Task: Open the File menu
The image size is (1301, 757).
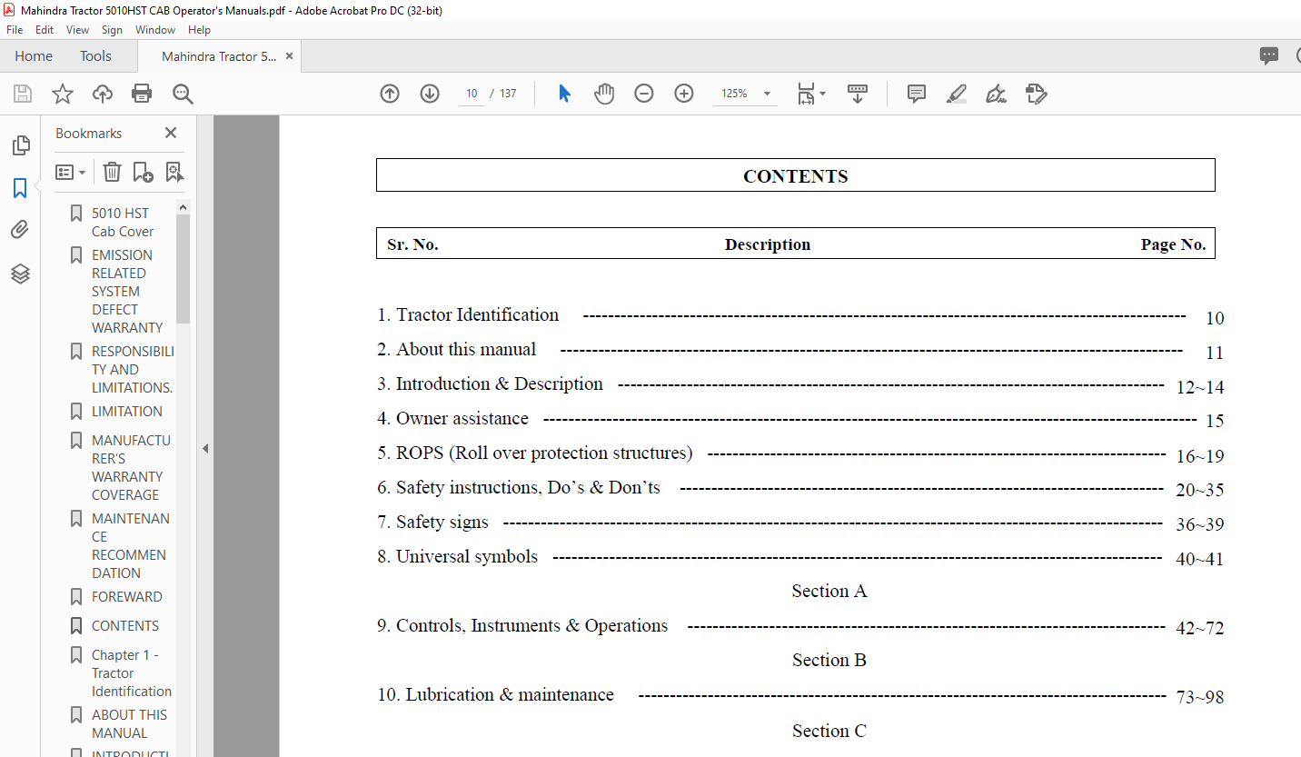Action: click(15, 30)
